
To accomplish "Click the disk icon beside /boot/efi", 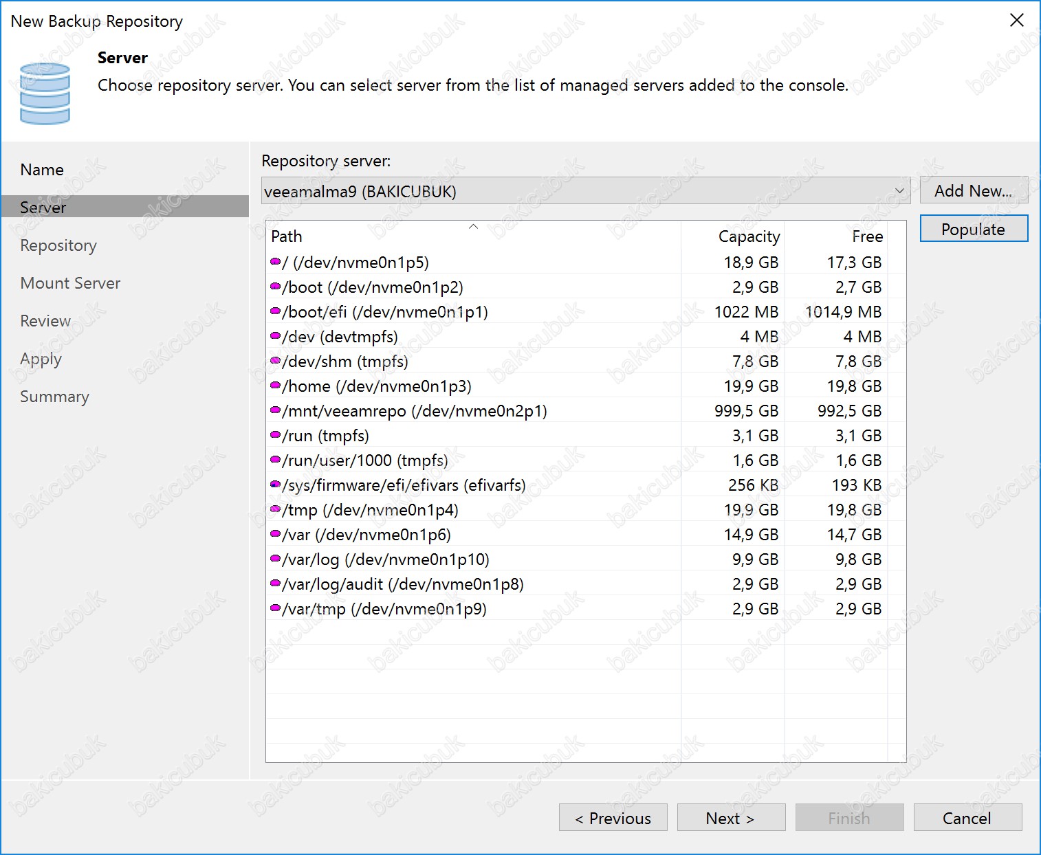I will [x=276, y=311].
